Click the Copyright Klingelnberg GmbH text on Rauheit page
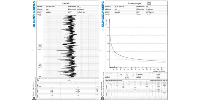 click(x=33, y=89)
